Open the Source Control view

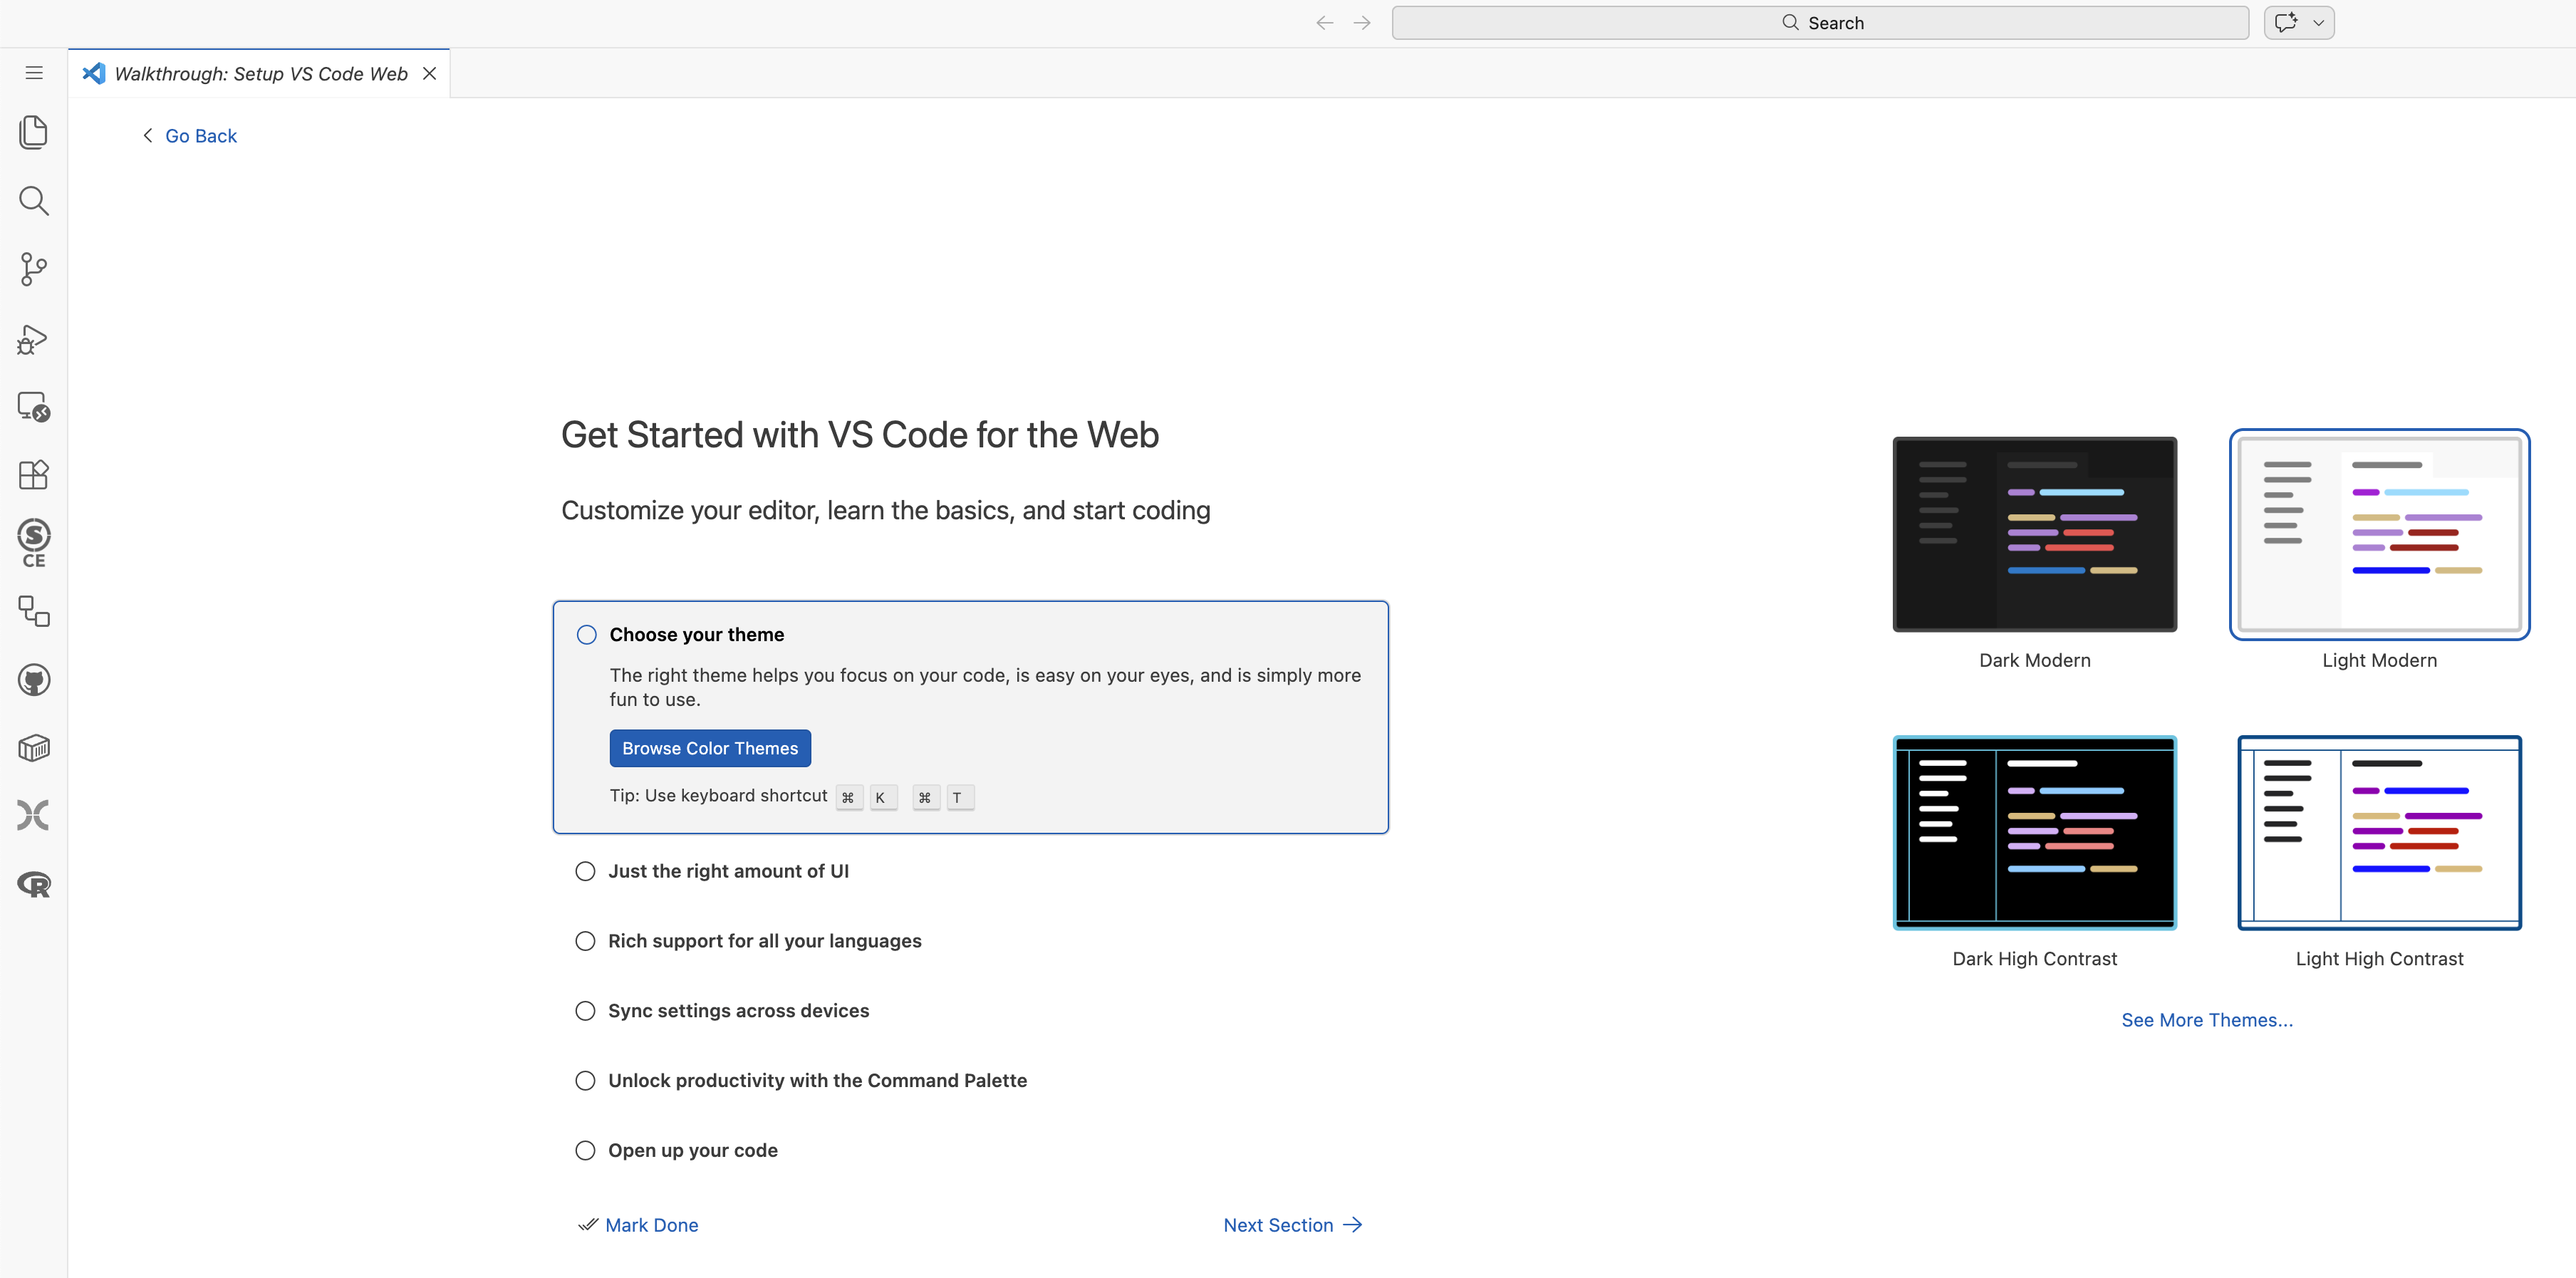[x=34, y=269]
